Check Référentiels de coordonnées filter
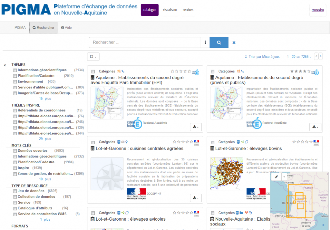 (15, 110)
